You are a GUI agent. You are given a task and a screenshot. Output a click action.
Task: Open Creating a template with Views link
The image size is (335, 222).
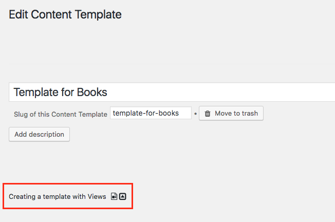(57, 197)
